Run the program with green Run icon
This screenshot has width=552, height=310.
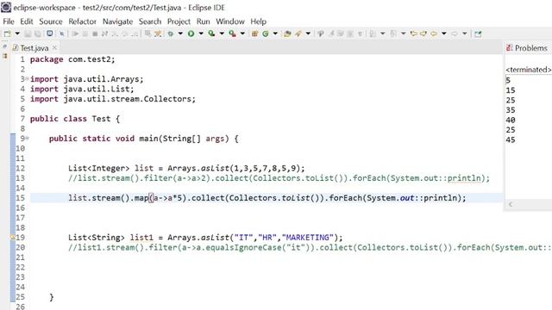[191, 34]
